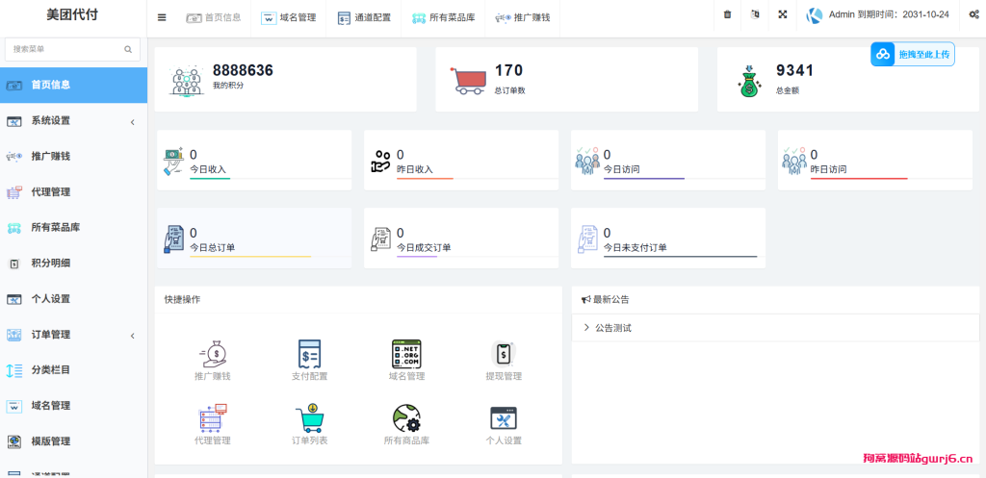
Task: Open 推广赚钱 in the sidebar
Action: (73, 156)
